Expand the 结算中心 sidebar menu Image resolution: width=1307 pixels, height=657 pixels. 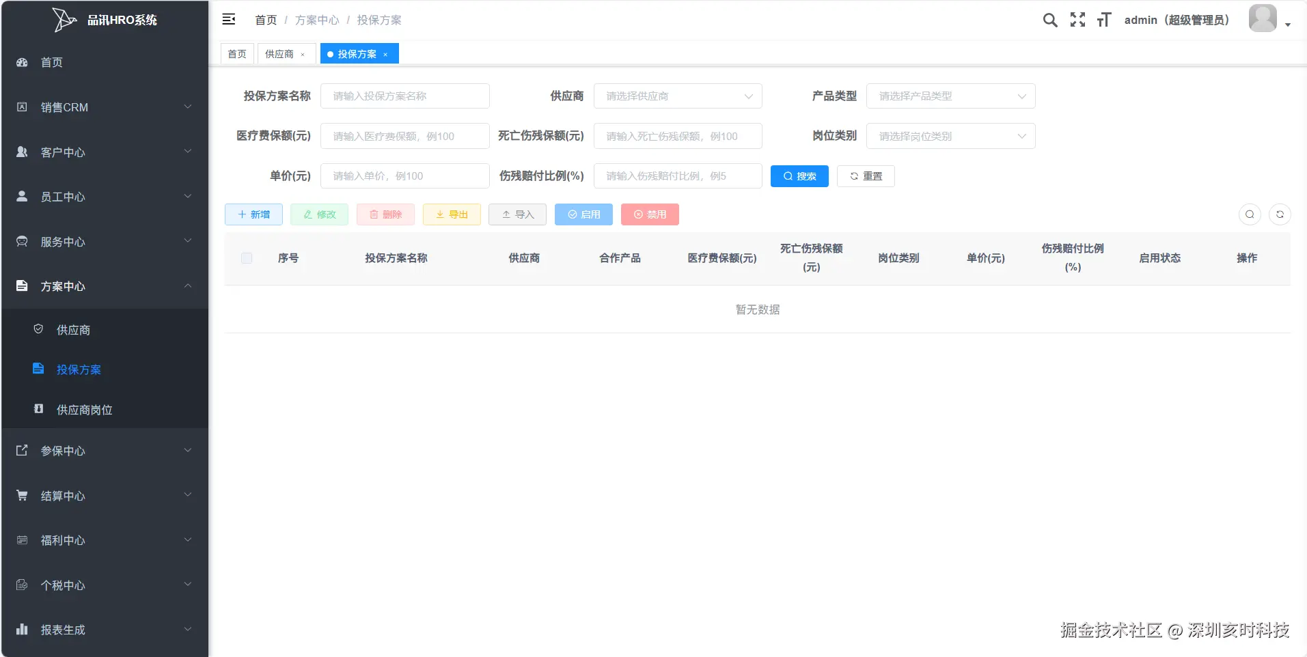coord(105,496)
